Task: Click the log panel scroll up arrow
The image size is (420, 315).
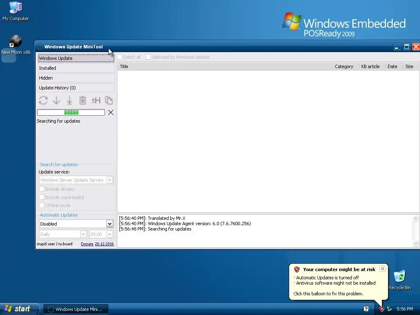Action: (x=416, y=219)
